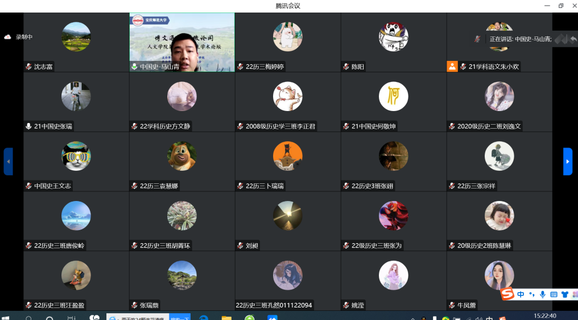Collapse the speaking indicator bar with return arrow
This screenshot has height=320, width=578.
pyautogui.click(x=573, y=39)
